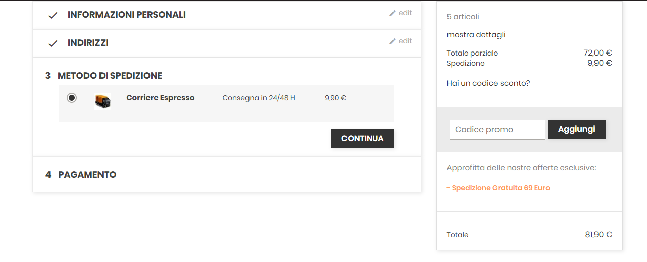
Task: Click the Consegna in 24/48 H text
Action: coord(259,98)
